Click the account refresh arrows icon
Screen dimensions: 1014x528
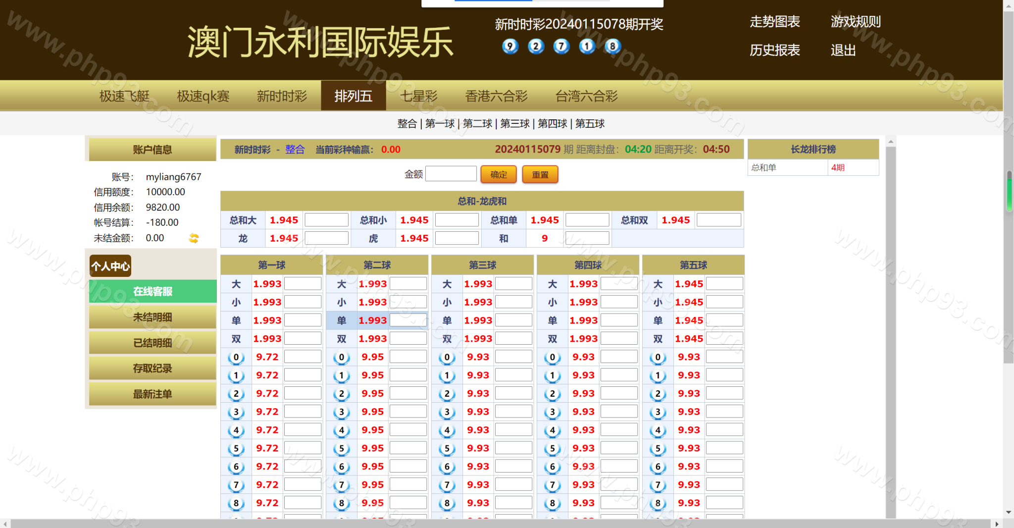click(x=194, y=238)
